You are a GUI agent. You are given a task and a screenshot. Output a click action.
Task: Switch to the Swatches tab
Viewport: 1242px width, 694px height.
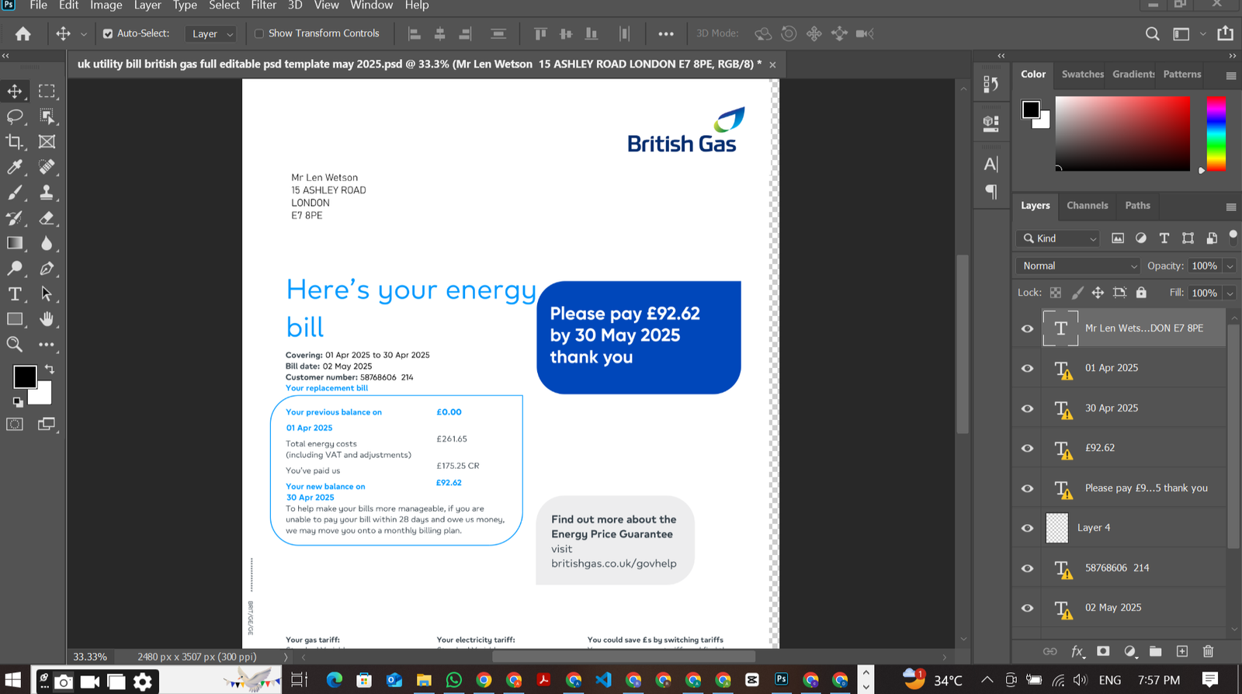(1082, 75)
